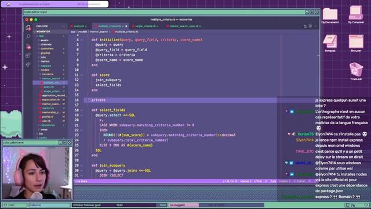Click the models breadcrumb segment
The height and width of the screenshot is (209, 371).
[x=82, y=31]
